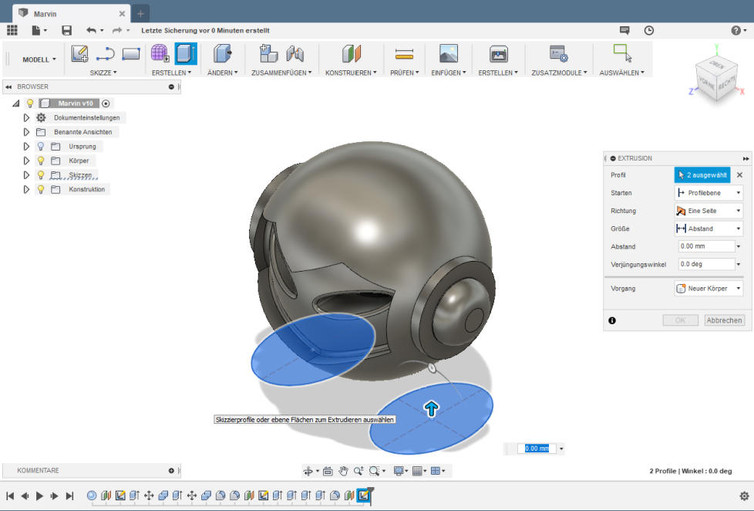Click the New Component icon
The height and width of the screenshot is (511, 754).
268,53
